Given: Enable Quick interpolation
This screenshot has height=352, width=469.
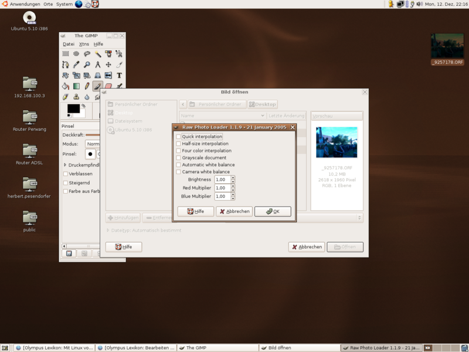Looking at the screenshot, I should point(179,136).
